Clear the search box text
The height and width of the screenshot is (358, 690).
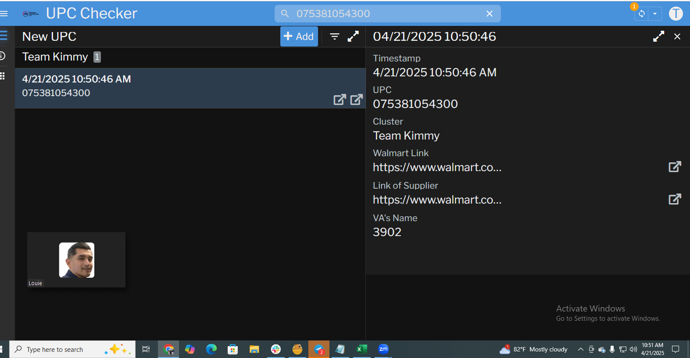pos(490,14)
